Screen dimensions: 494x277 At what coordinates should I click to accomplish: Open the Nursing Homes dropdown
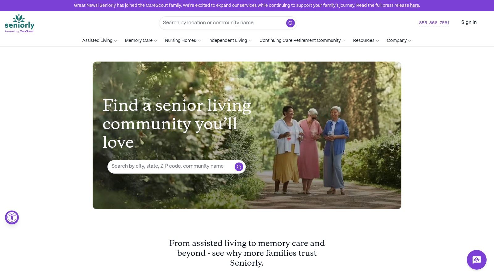182,40
